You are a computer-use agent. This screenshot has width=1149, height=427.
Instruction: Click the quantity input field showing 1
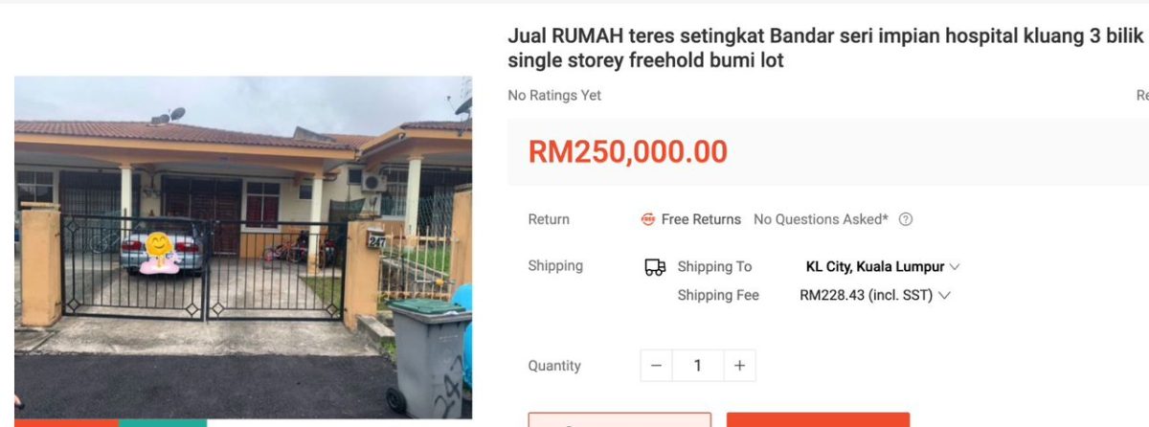[697, 366]
